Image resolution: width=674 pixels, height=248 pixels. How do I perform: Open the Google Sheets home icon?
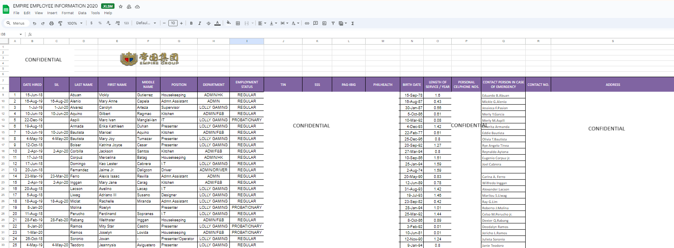pos(6,9)
